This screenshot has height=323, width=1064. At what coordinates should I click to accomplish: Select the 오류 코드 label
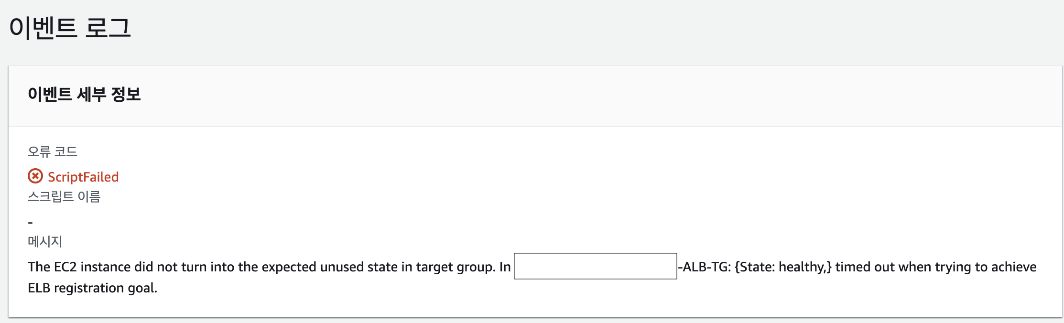pos(53,151)
